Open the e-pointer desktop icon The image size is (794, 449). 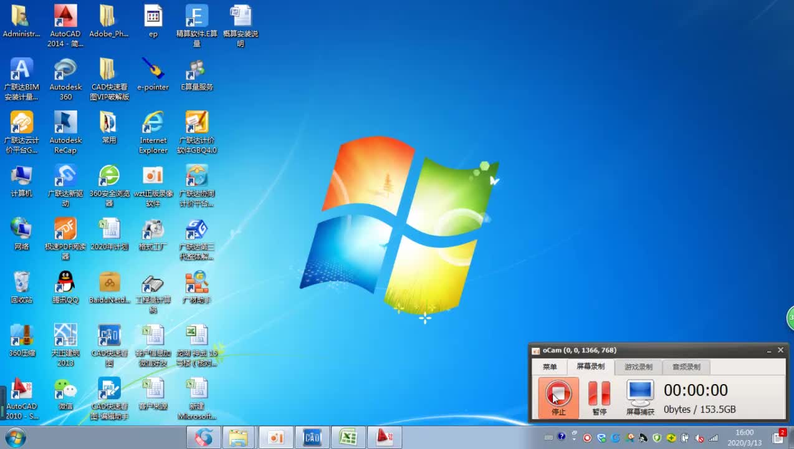153,75
